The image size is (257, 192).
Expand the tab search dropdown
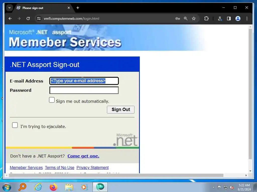click(x=10, y=8)
